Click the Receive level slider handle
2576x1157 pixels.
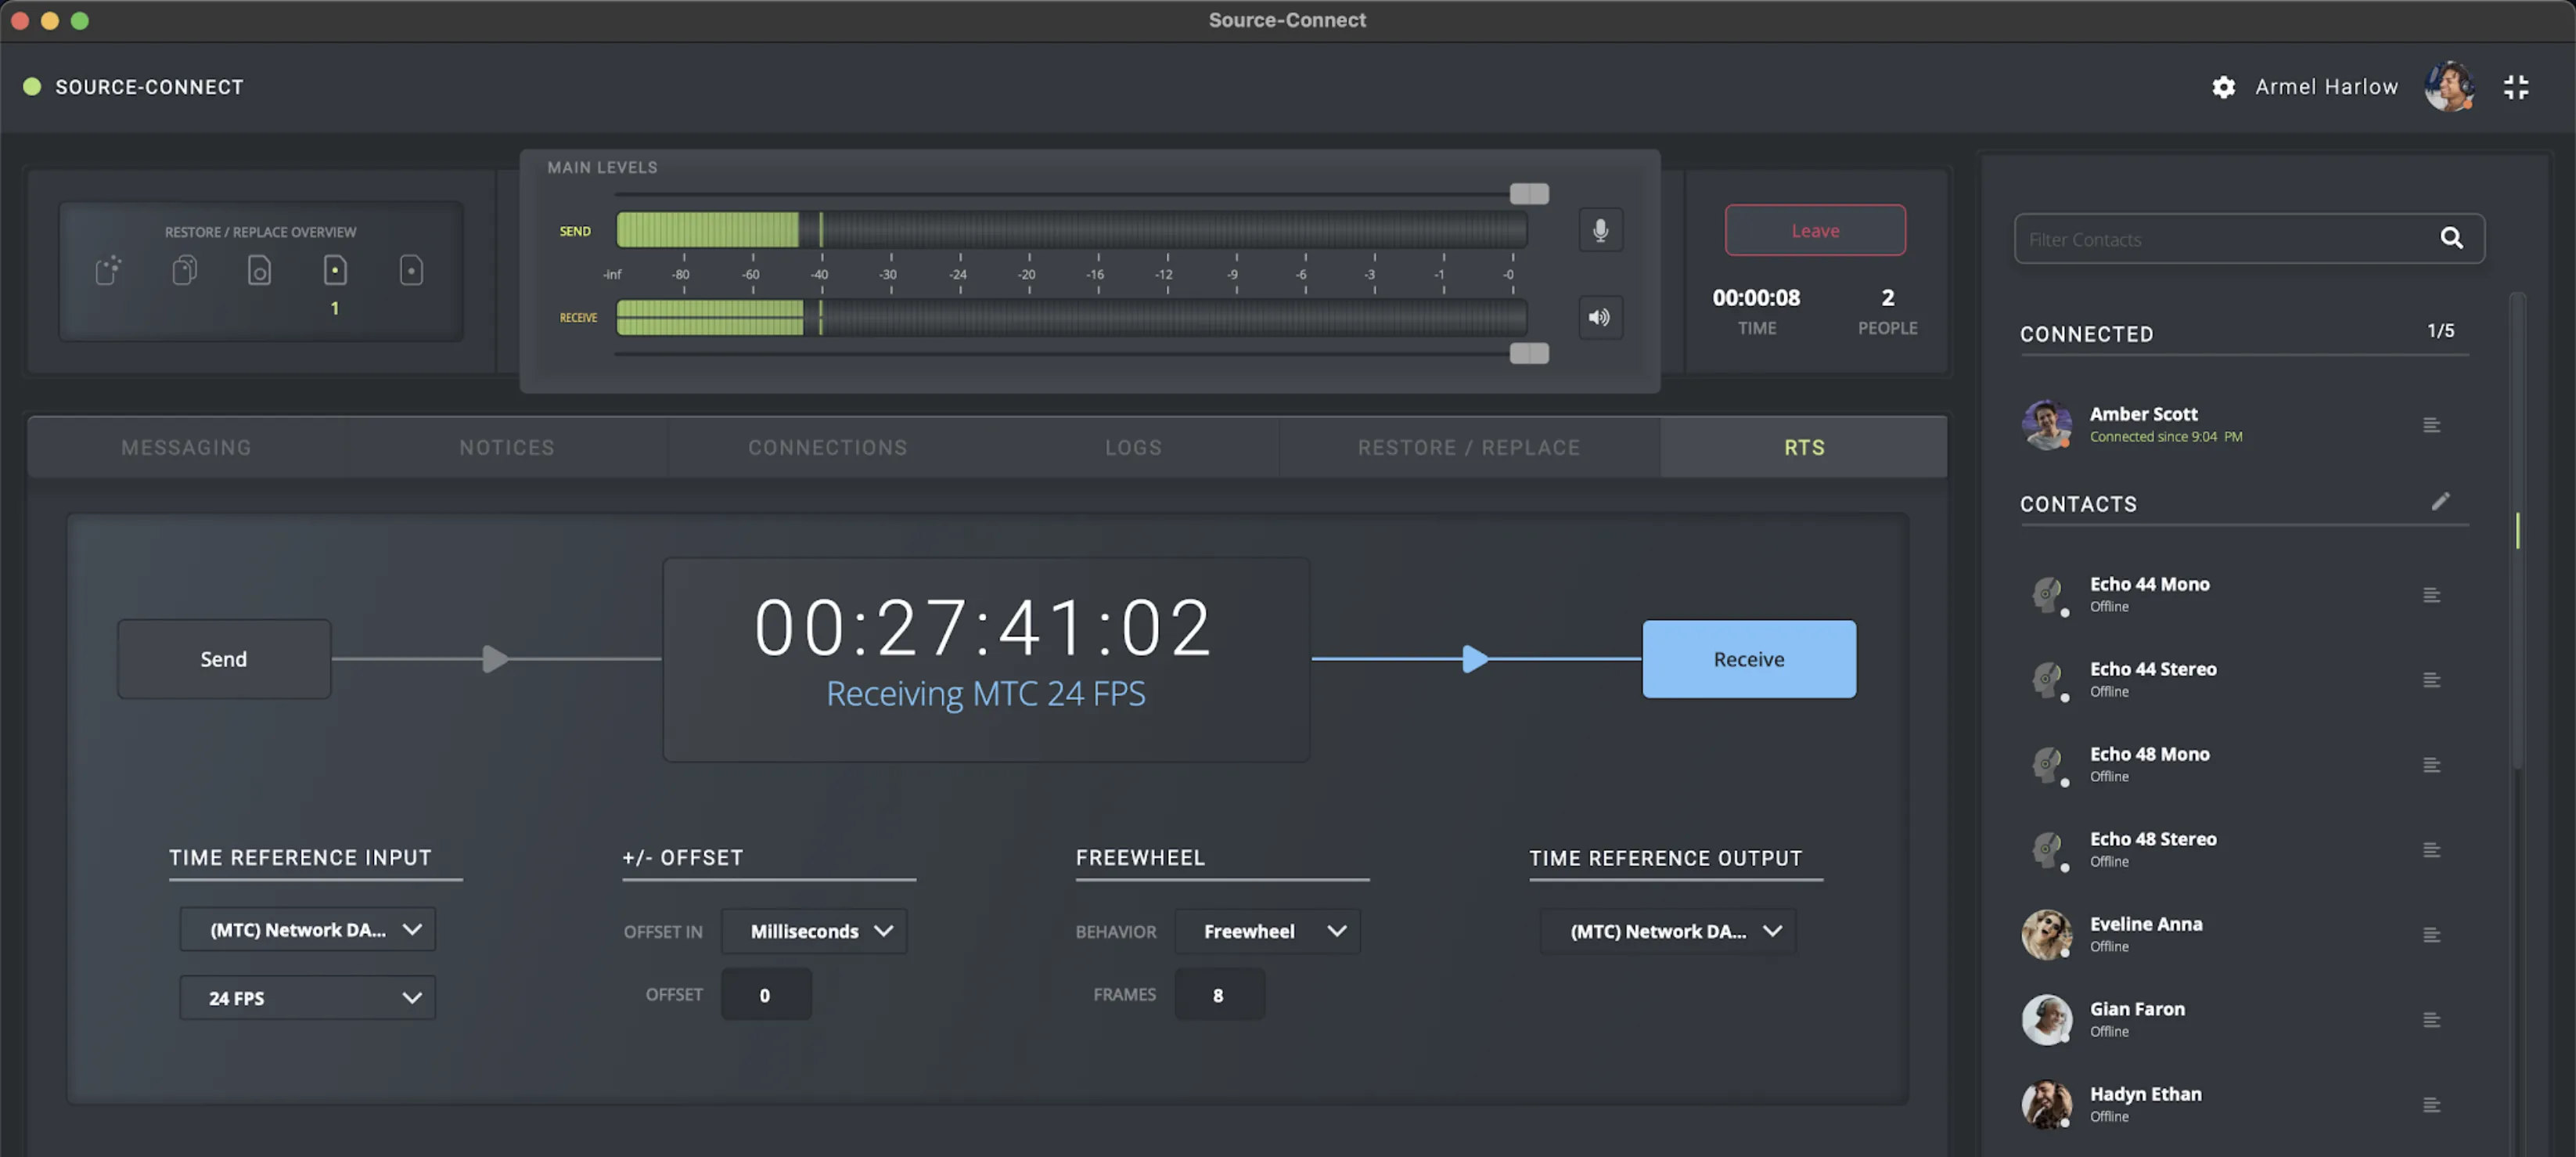(x=1529, y=353)
